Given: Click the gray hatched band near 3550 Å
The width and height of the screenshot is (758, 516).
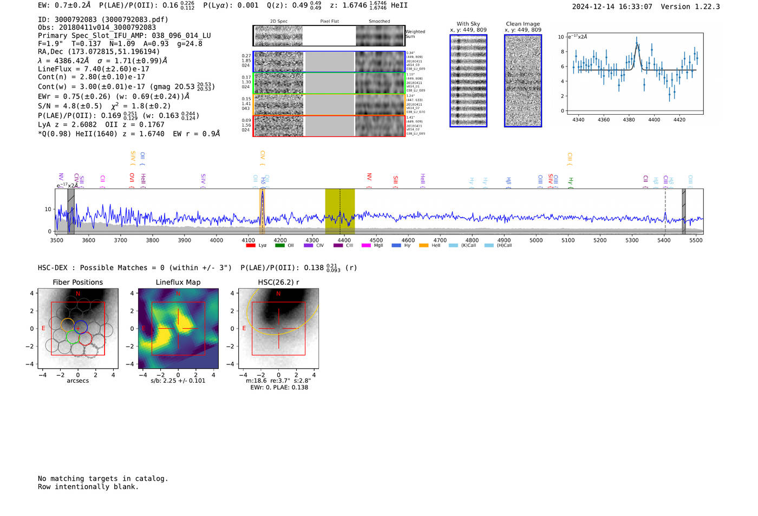Looking at the screenshot, I should click(x=71, y=212).
